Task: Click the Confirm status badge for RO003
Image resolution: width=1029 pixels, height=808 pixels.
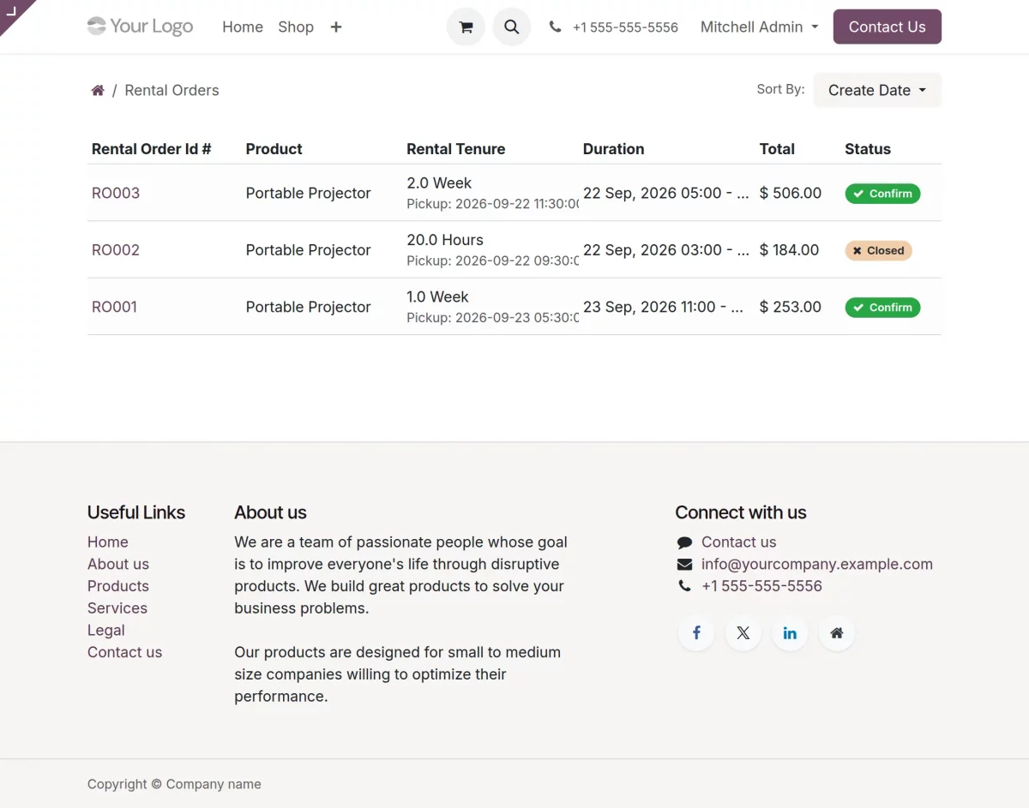Action: (882, 194)
